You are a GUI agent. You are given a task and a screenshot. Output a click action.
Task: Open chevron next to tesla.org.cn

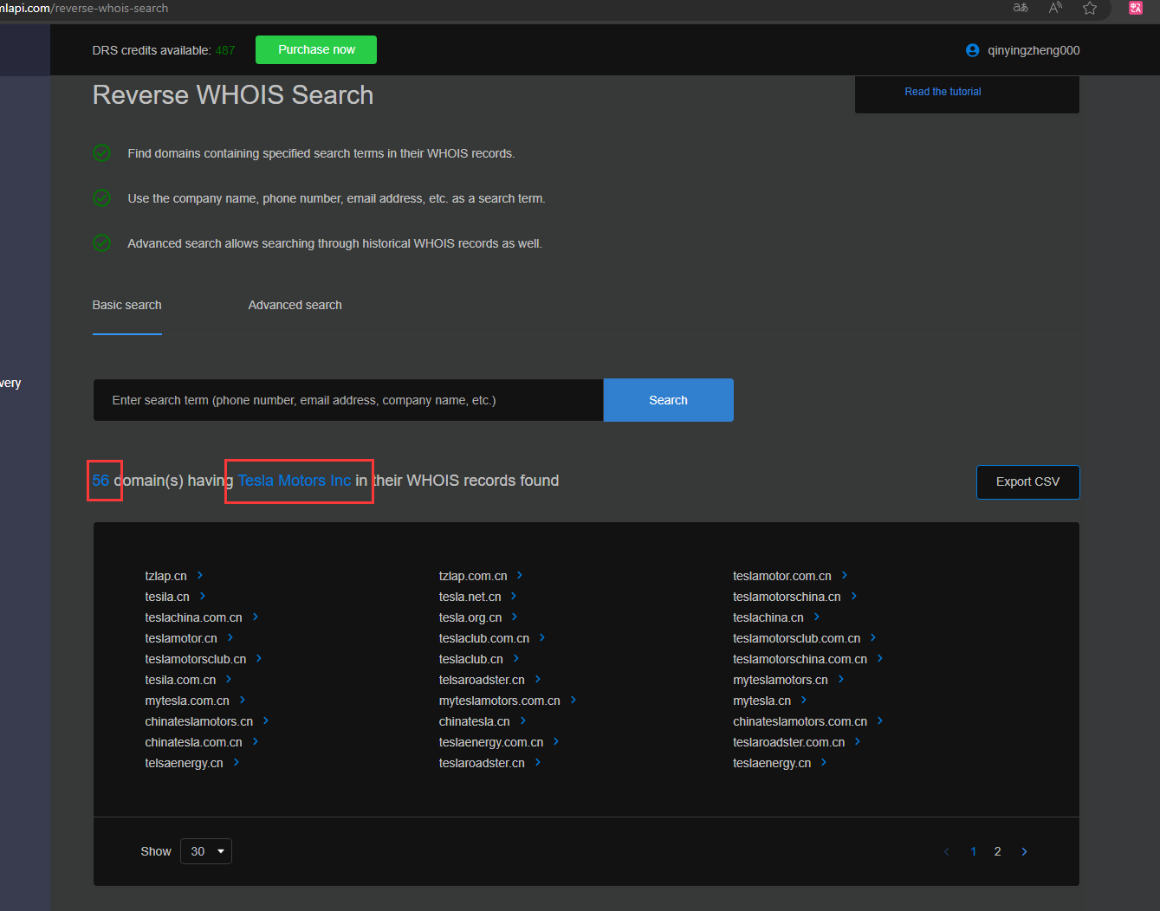(x=515, y=617)
